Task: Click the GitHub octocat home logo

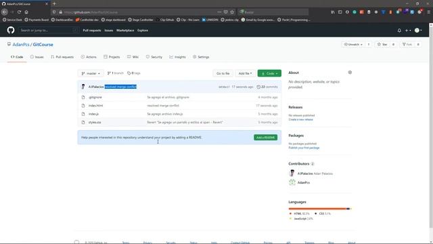Action: pos(11,30)
